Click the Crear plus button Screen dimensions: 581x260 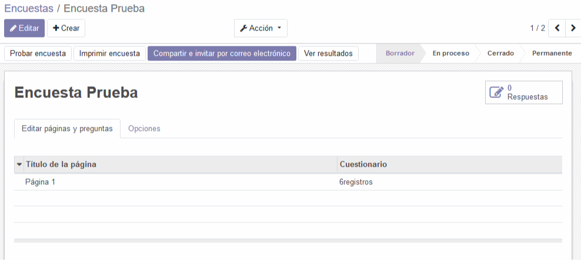click(66, 28)
